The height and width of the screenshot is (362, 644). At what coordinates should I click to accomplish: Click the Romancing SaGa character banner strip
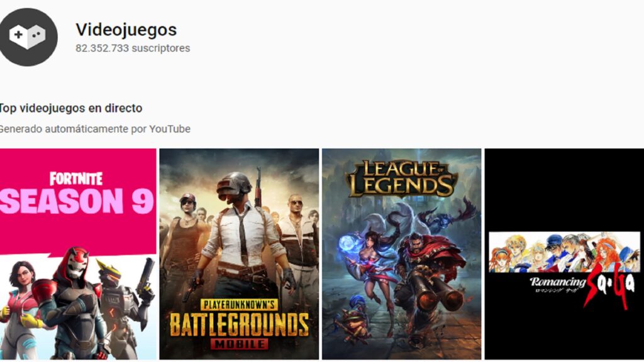pos(564,252)
